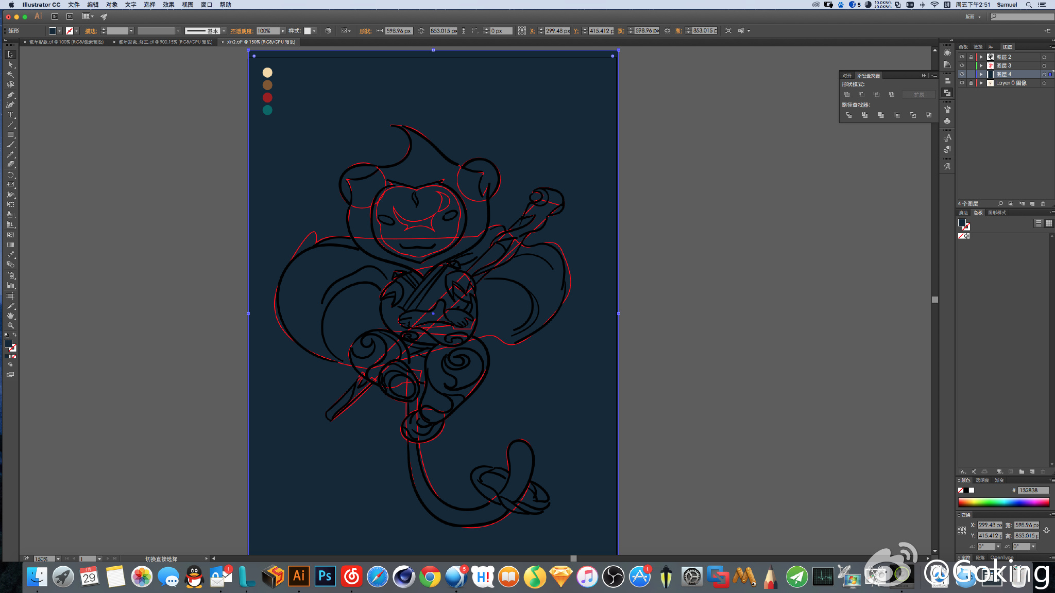
Task: Select the Direct Selection tool
Action: (10, 65)
